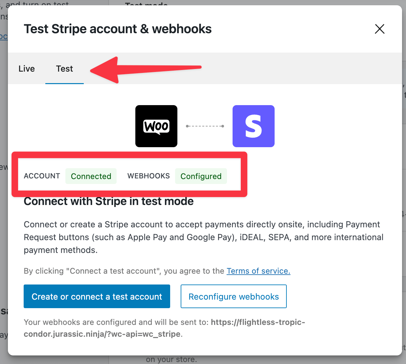The image size is (406, 364).
Task: Switch to the Live tab
Action: click(27, 69)
